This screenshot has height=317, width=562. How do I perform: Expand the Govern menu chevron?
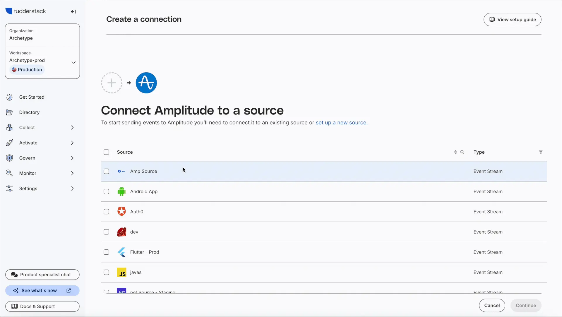72,158
